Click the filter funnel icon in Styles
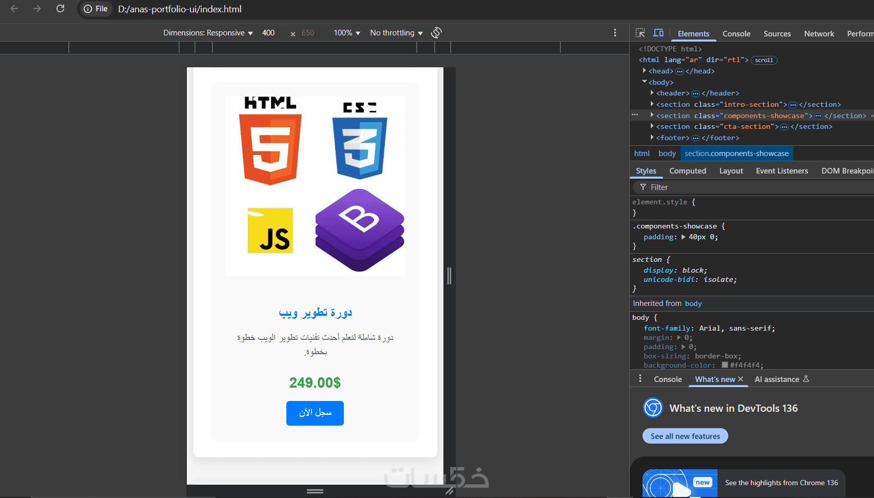The image size is (874, 498). 643,187
